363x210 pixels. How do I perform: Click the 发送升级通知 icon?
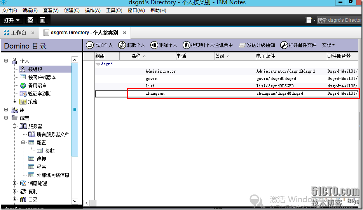pos(242,45)
